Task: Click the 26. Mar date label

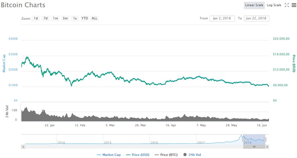Action: (140, 125)
